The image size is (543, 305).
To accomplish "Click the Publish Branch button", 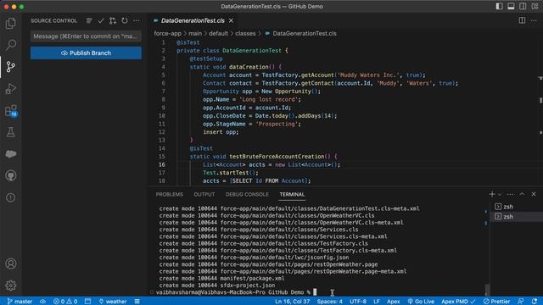I will [x=86, y=53].
